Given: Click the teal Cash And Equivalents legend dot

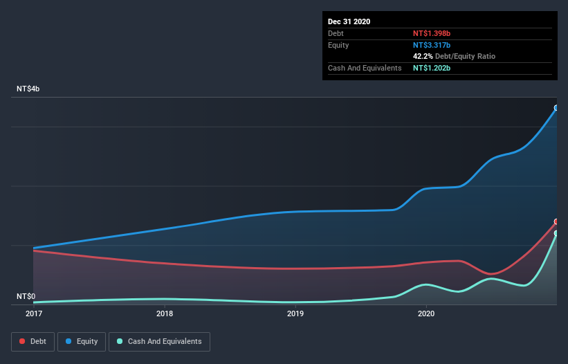Looking at the screenshot, I should tap(120, 341).
